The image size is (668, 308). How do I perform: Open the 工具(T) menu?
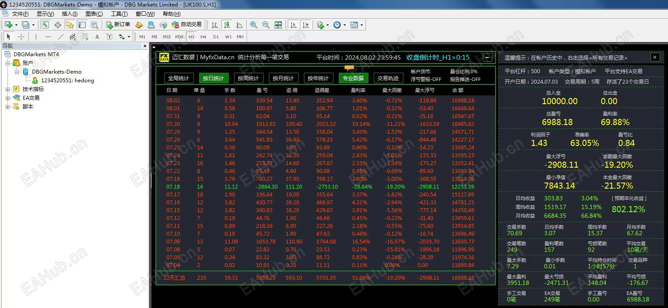tap(119, 14)
